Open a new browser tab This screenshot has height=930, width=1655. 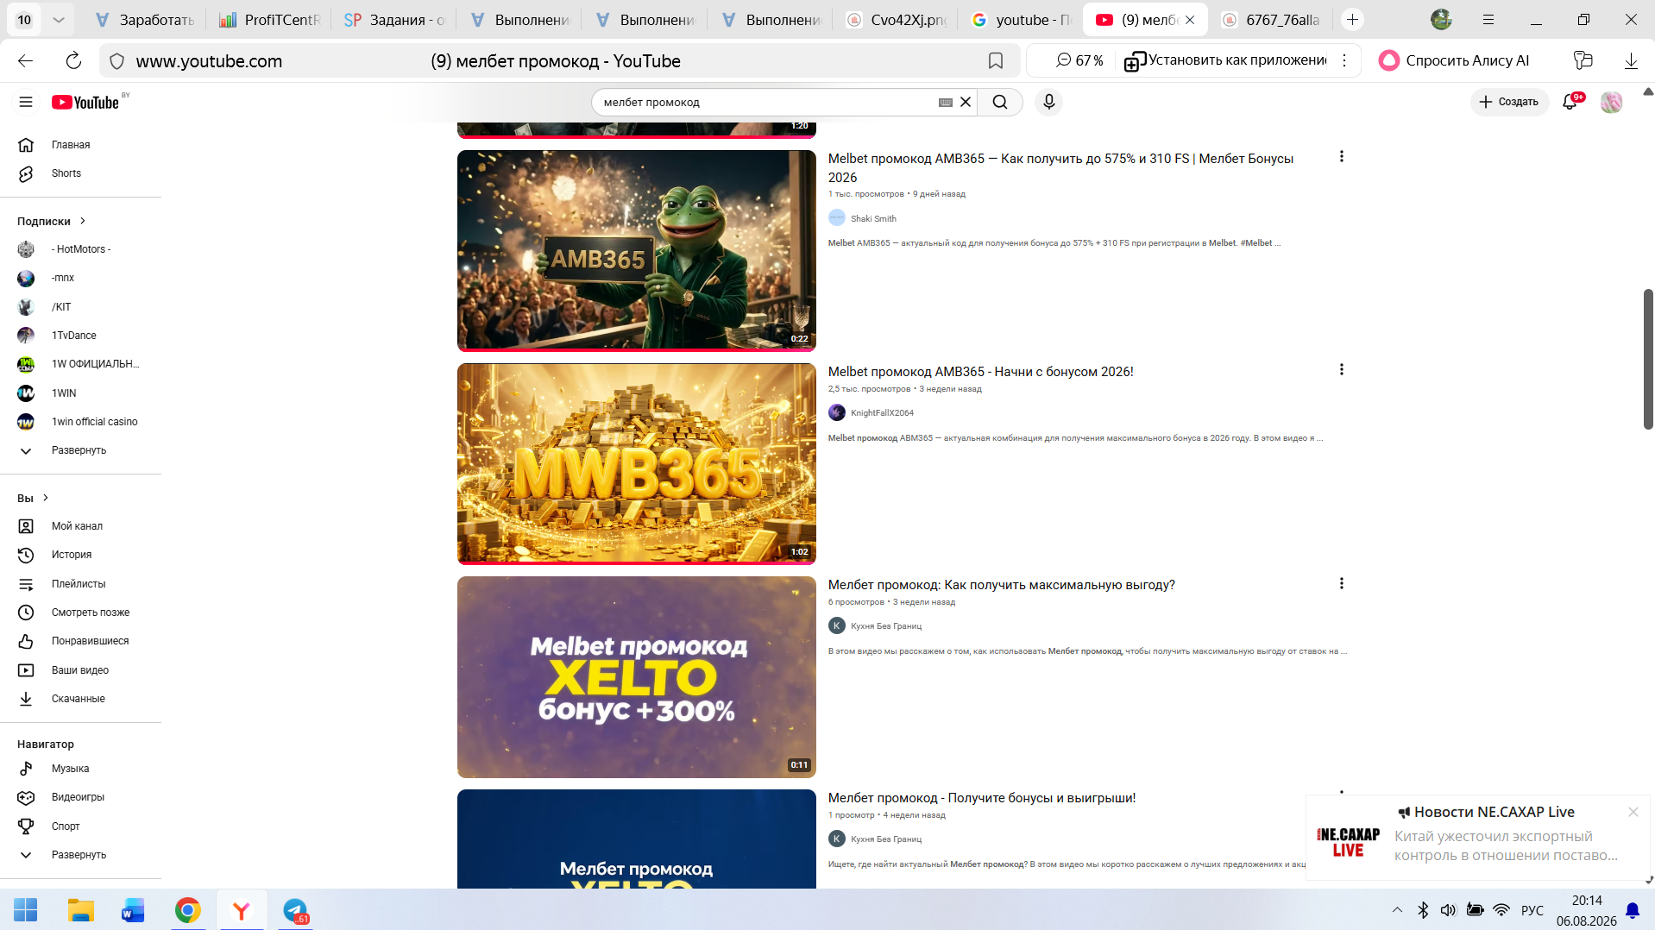[1352, 20]
